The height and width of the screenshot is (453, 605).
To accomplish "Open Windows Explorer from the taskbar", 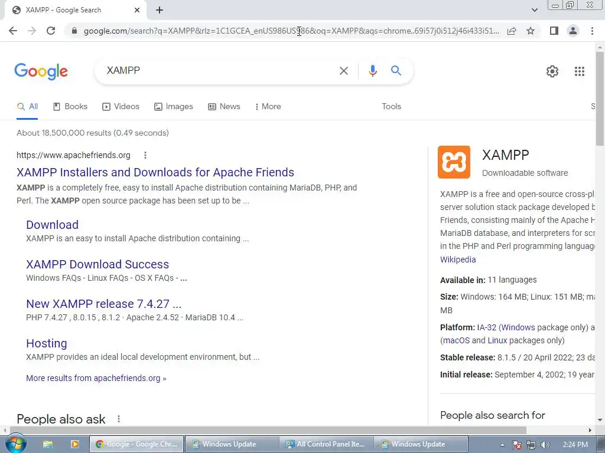I will click(x=47, y=444).
